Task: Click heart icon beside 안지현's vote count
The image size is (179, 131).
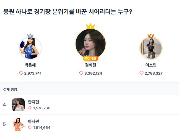Action: coord(30,108)
